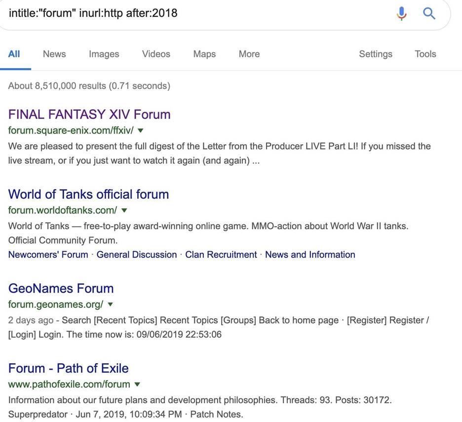
Task: Click the microphone voice search icon
Action: pos(402,13)
